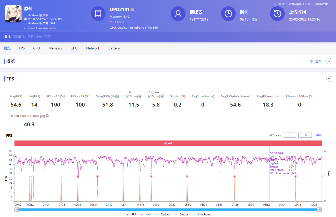
Task: Click the info icon before PerfDog version notice
Action: click(276, 4)
